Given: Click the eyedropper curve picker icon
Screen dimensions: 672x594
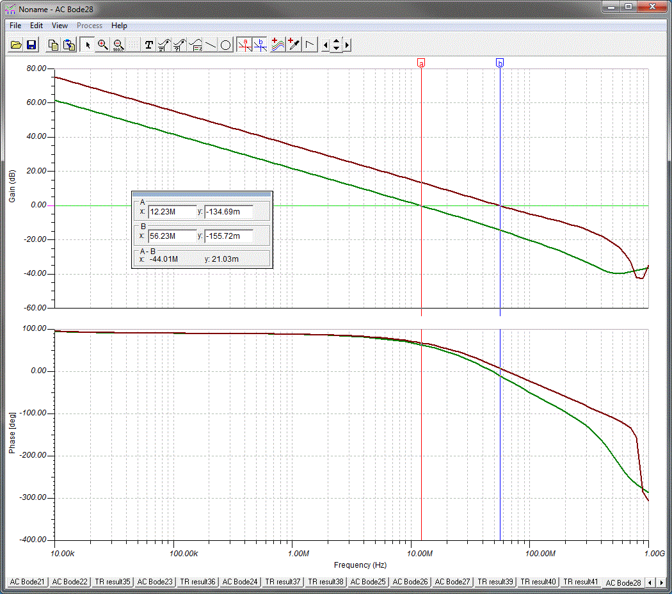Looking at the screenshot, I should pyautogui.click(x=294, y=45).
